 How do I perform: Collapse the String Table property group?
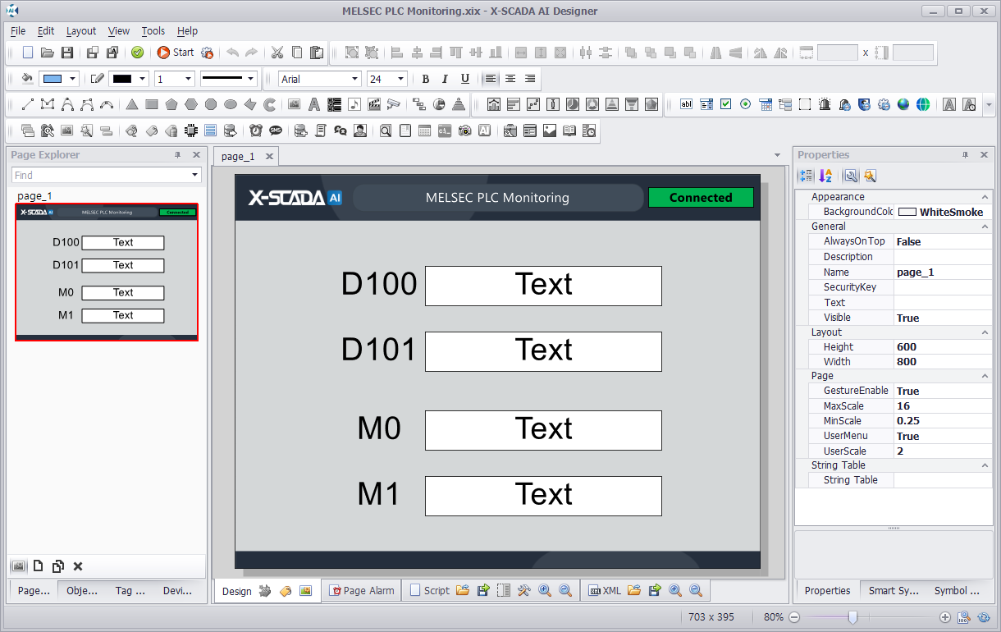(985, 465)
